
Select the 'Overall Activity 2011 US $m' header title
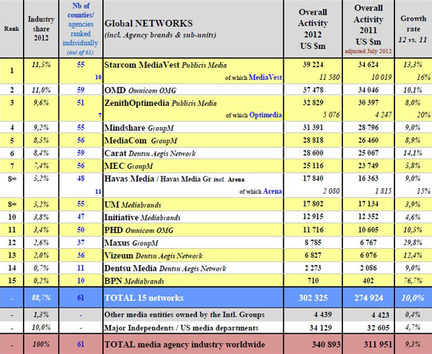[368, 25]
